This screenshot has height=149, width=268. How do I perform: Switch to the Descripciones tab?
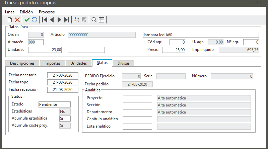point(22,63)
